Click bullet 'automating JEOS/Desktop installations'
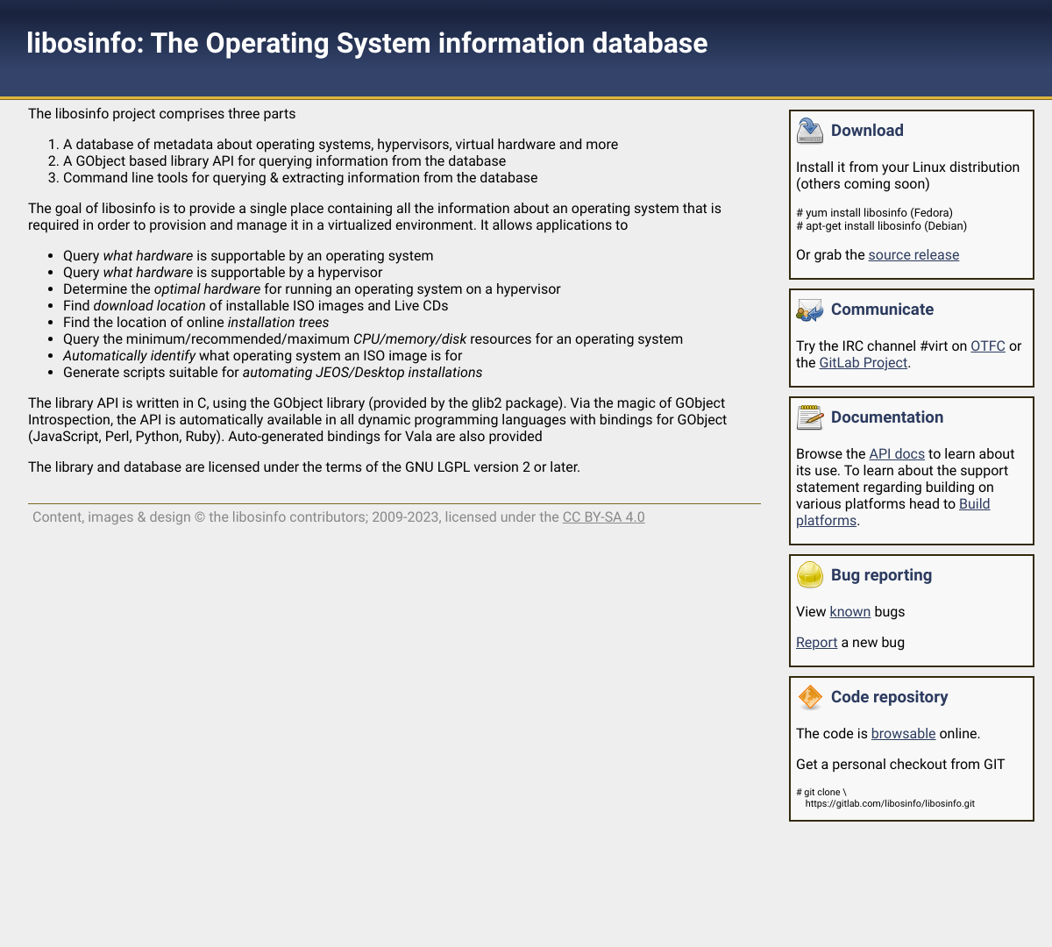 [x=273, y=373]
